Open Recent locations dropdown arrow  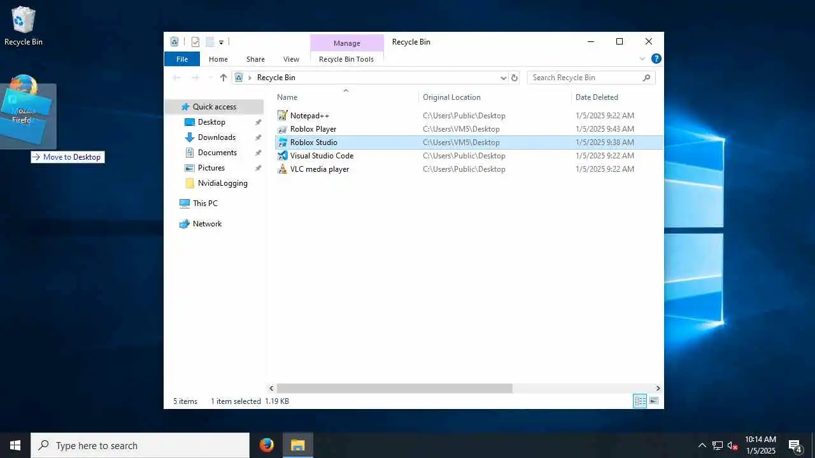[x=210, y=78]
